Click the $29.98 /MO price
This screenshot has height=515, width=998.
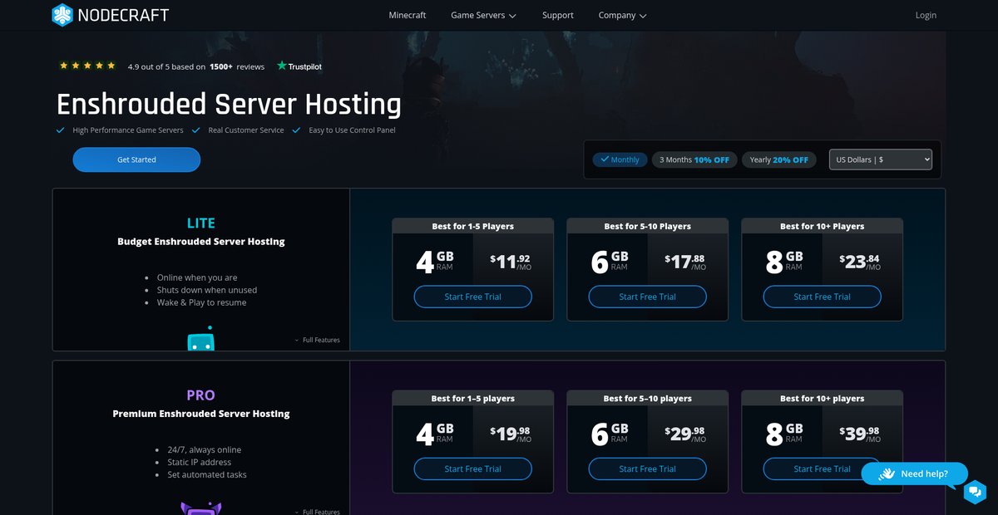(685, 434)
